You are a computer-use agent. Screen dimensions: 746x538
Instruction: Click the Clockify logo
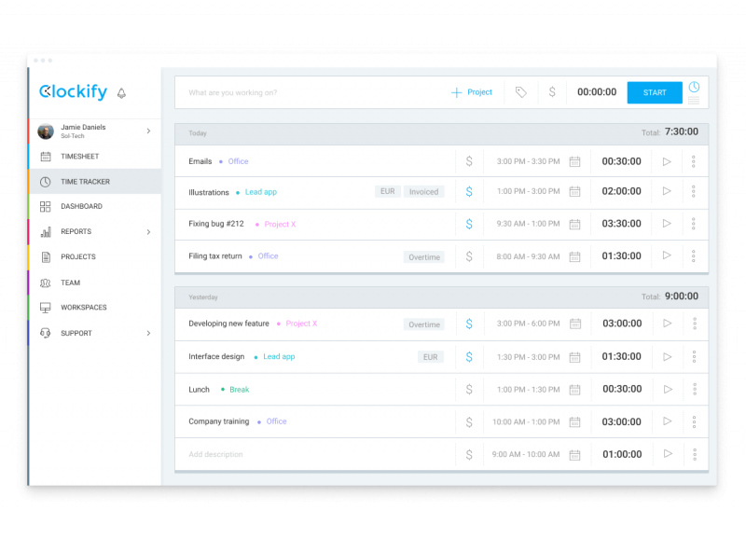pos(74,91)
